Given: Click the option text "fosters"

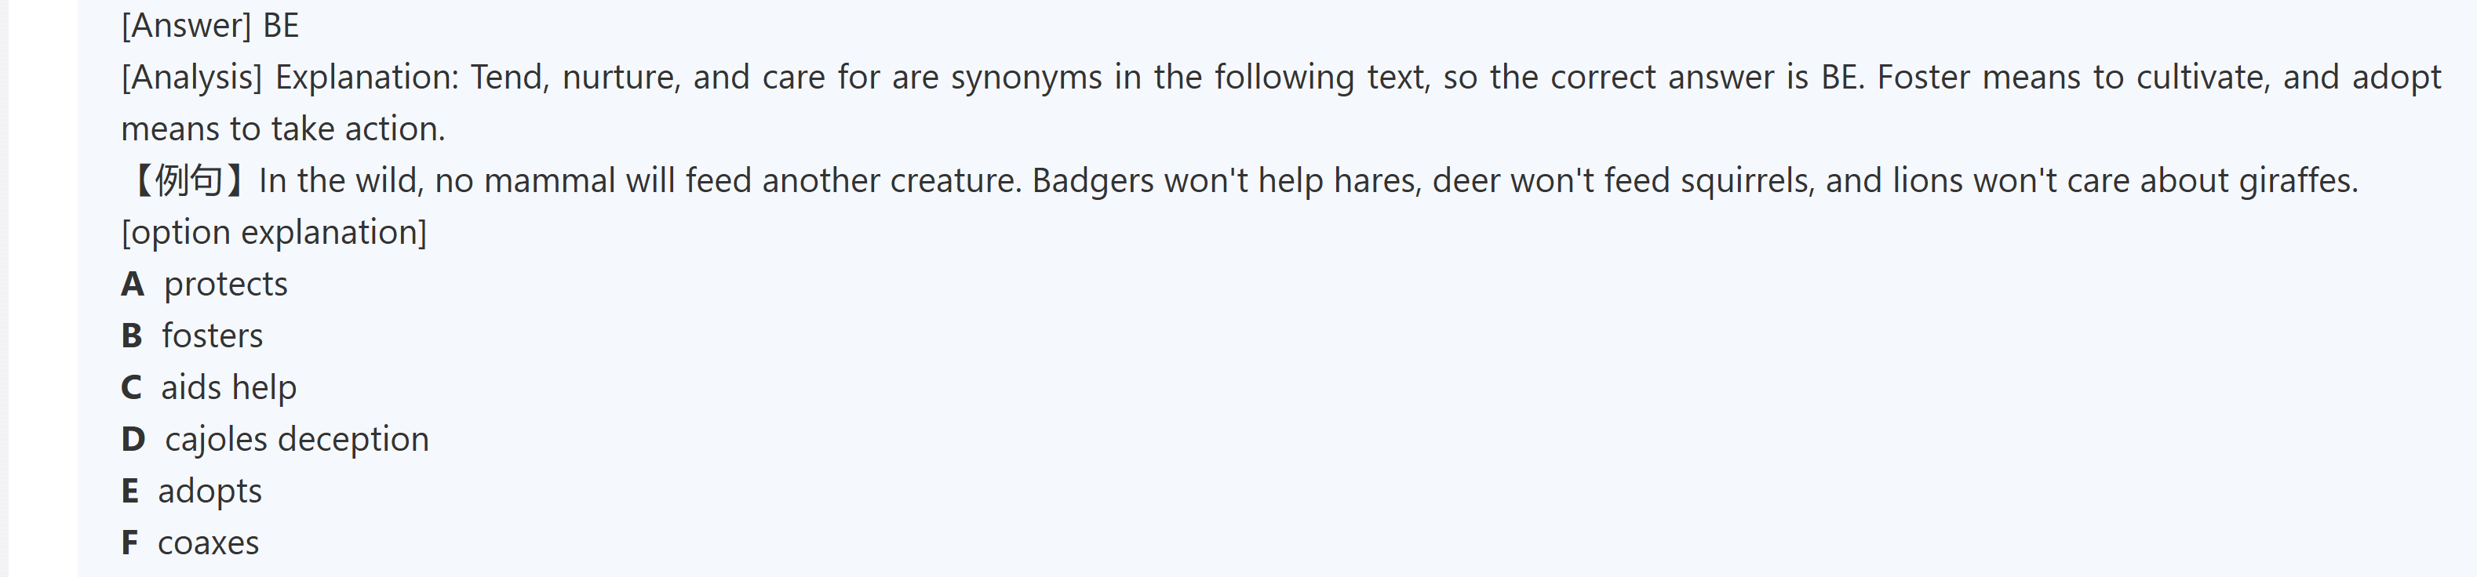Looking at the screenshot, I should (x=213, y=337).
